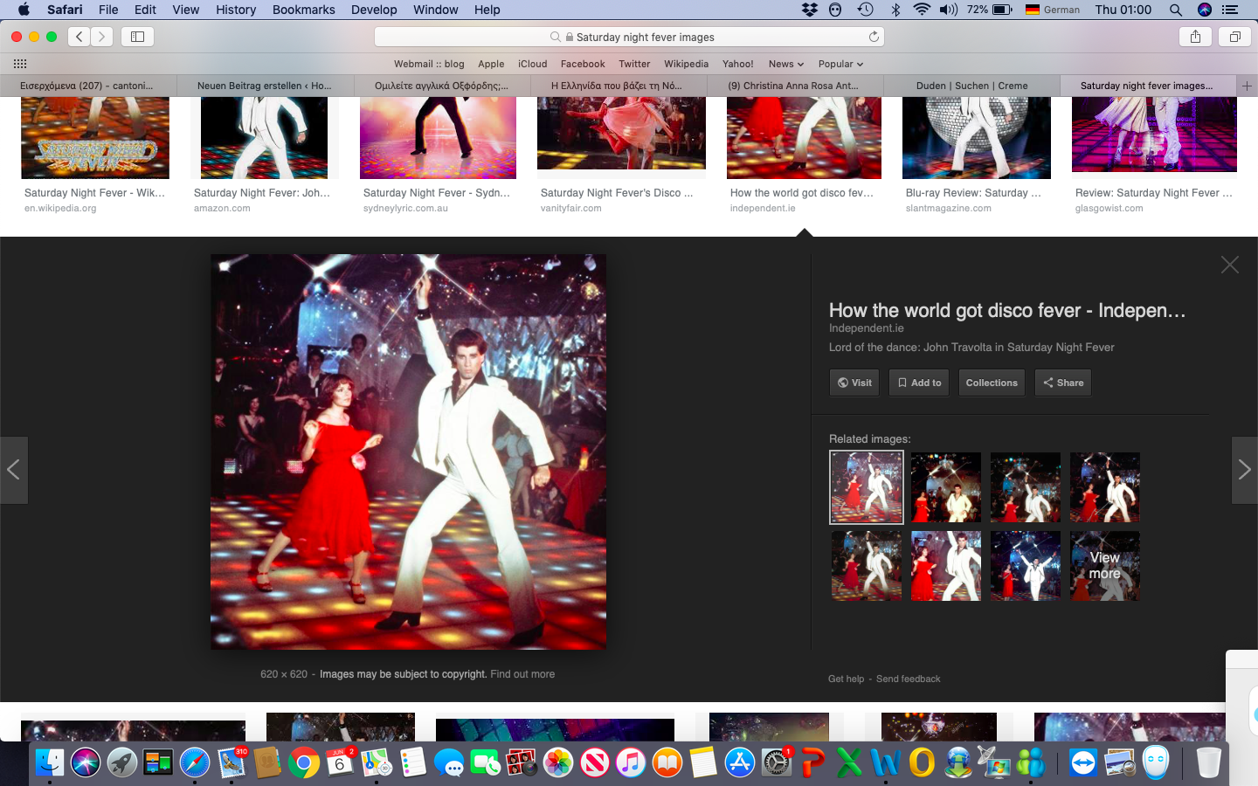Toggle the Safari sidebar button
The height and width of the screenshot is (786, 1258).
point(137,37)
